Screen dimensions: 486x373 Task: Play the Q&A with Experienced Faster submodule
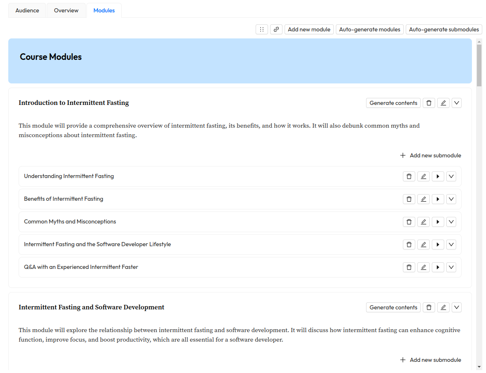click(x=438, y=267)
